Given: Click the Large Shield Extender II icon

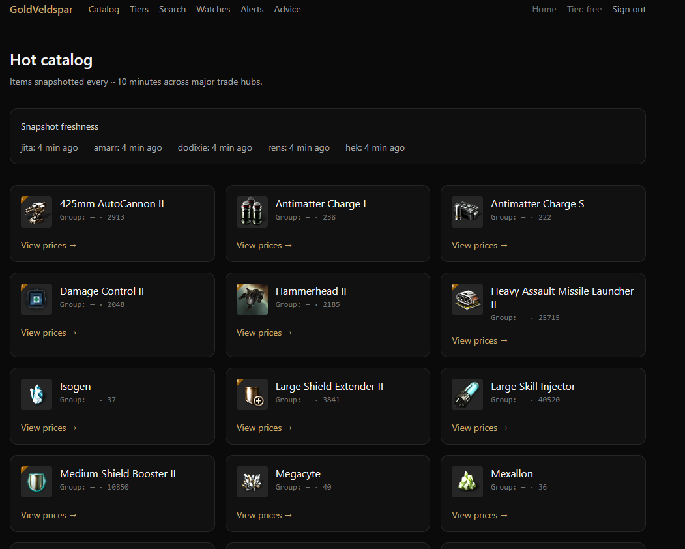Looking at the screenshot, I should click(x=252, y=394).
